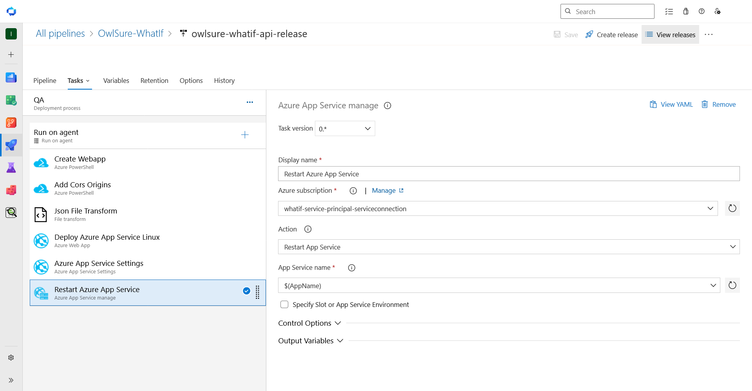
Task: Expand the sidebar with double chevron
Action: click(x=11, y=380)
